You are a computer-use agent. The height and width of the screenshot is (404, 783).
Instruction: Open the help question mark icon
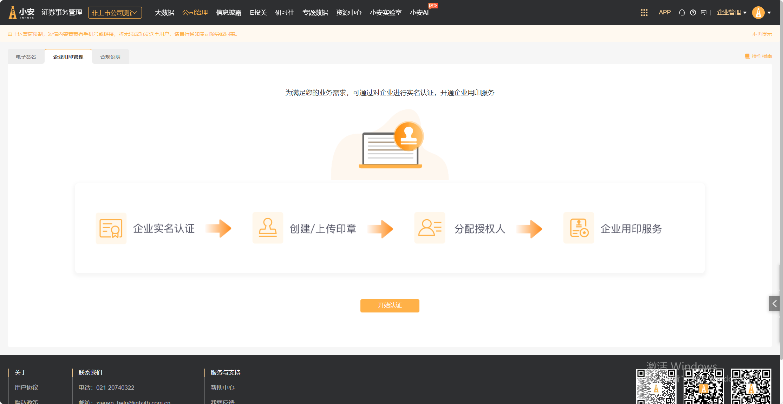point(693,13)
